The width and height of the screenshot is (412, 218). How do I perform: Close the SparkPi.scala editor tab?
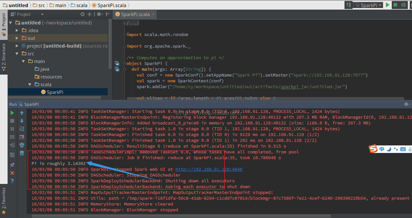pos(153,14)
